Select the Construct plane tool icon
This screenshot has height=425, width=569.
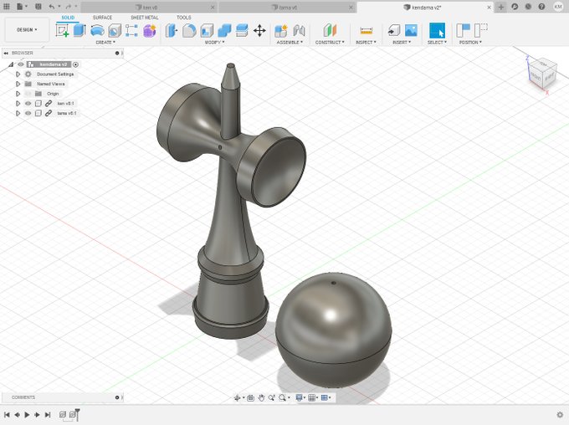coord(330,30)
